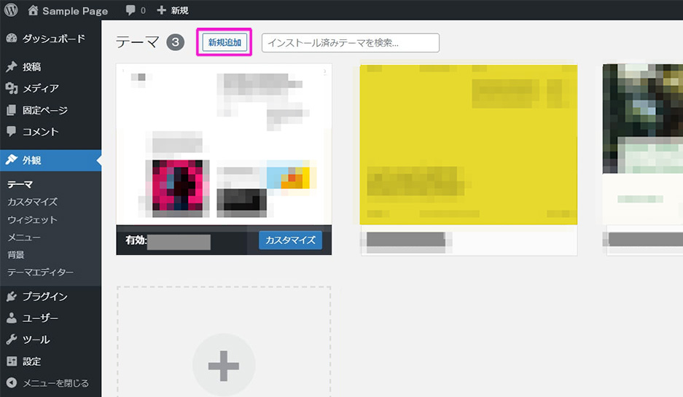Viewport: 683px width, 397px height.
Task: Focus the installed theme search field
Action: (350, 43)
